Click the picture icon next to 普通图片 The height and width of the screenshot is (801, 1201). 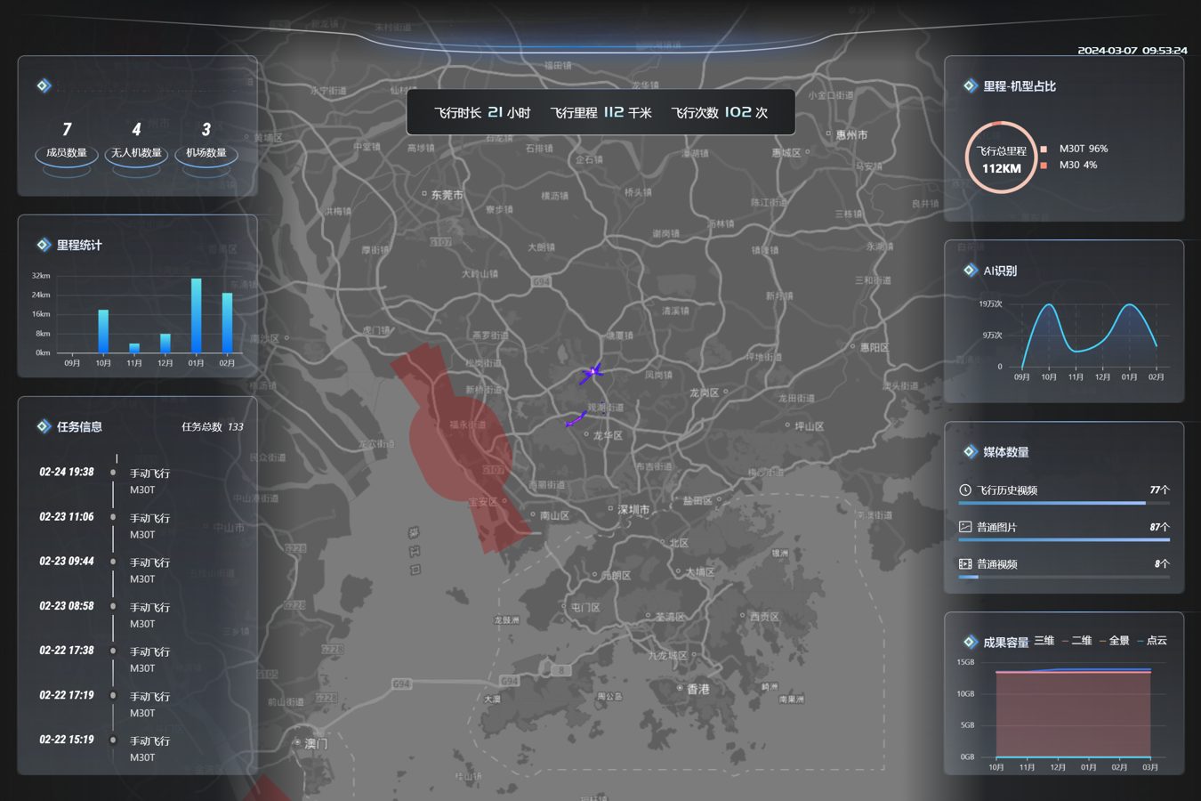pos(965,527)
